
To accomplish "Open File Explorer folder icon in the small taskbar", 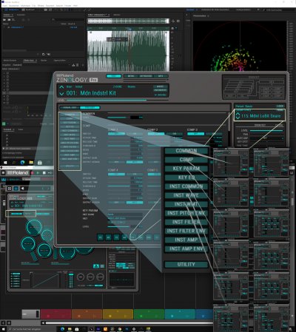I will (x=31, y=163).
